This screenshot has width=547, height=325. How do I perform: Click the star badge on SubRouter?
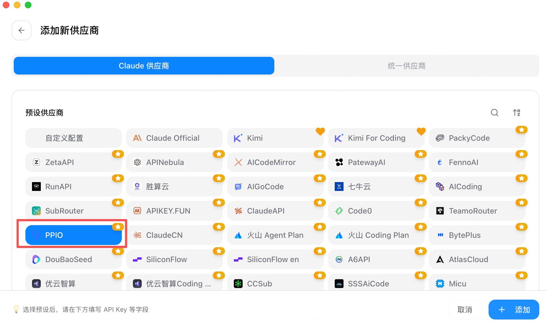[118, 203]
